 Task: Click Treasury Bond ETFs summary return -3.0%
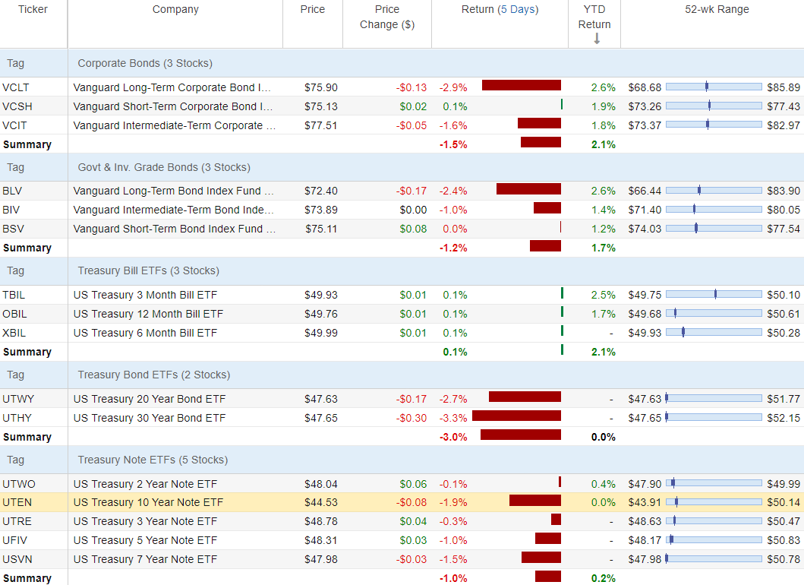(x=453, y=437)
